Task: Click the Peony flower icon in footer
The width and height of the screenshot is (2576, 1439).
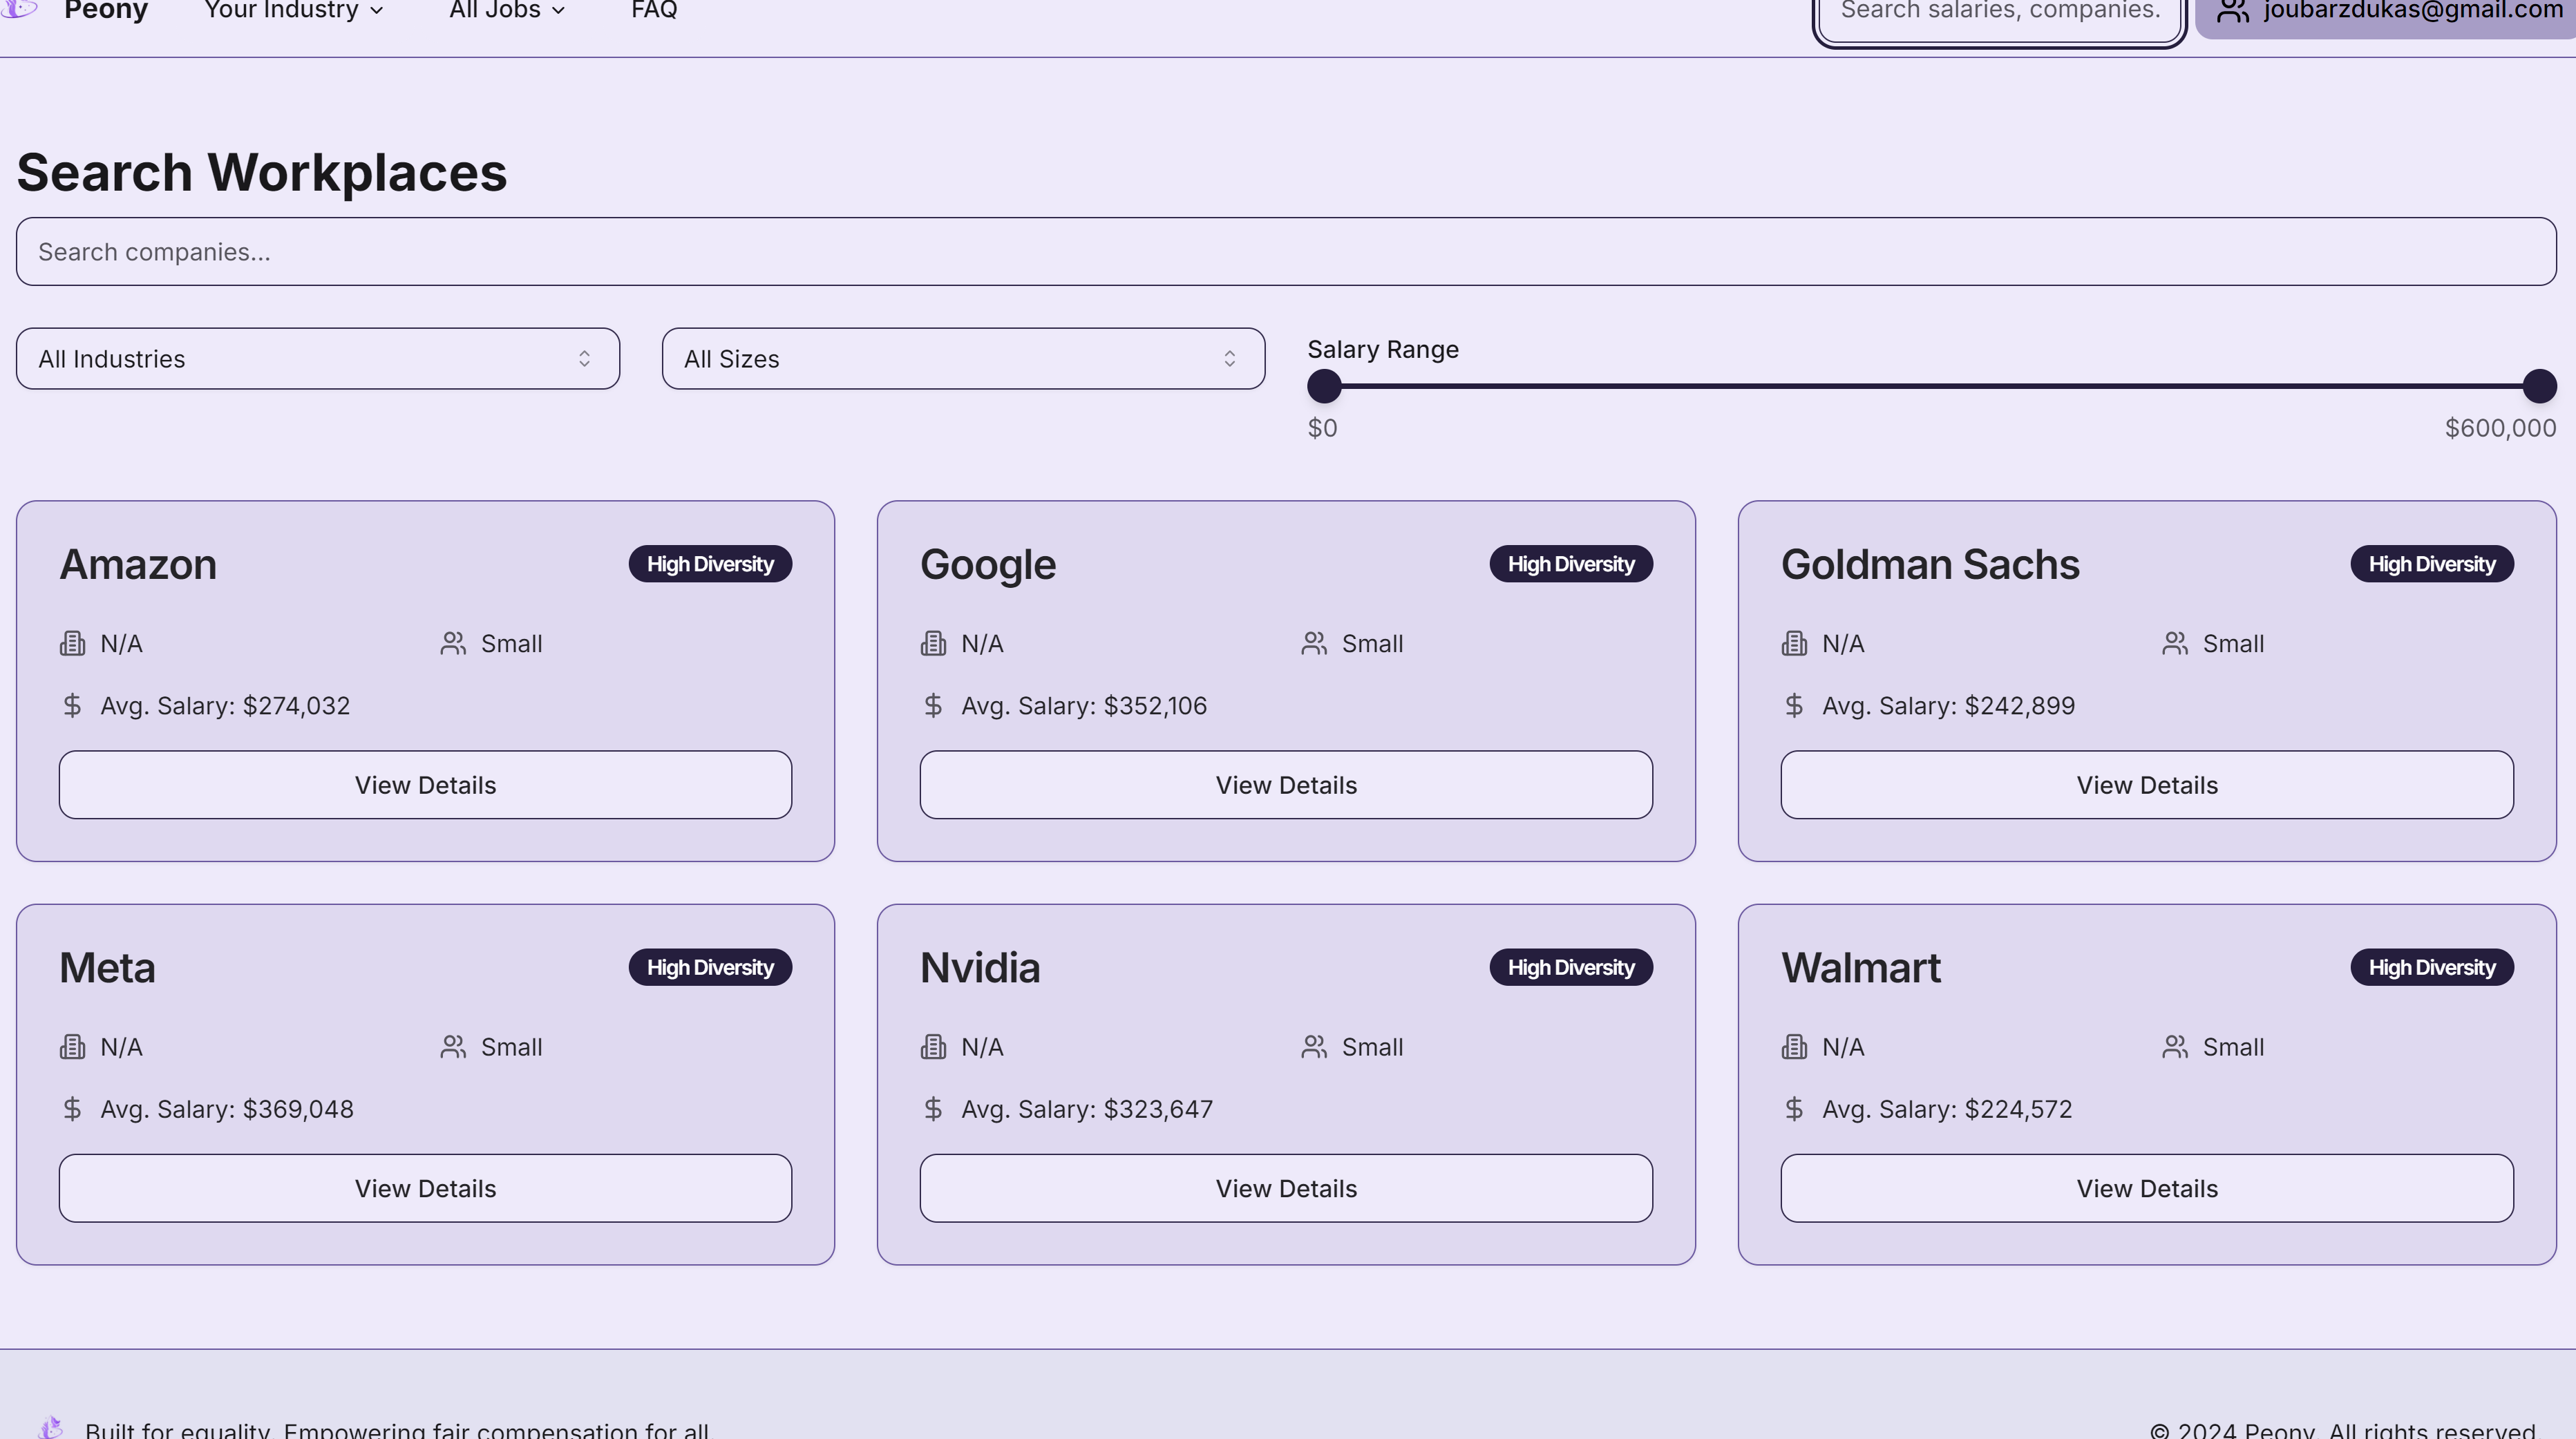Action: pos(51,1427)
